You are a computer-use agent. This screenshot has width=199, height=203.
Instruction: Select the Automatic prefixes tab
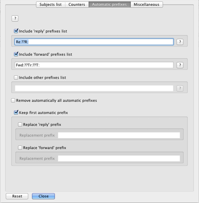point(110,4)
